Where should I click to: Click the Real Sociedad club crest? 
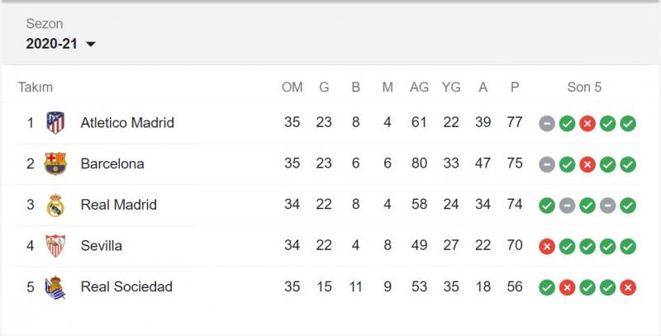click(55, 287)
